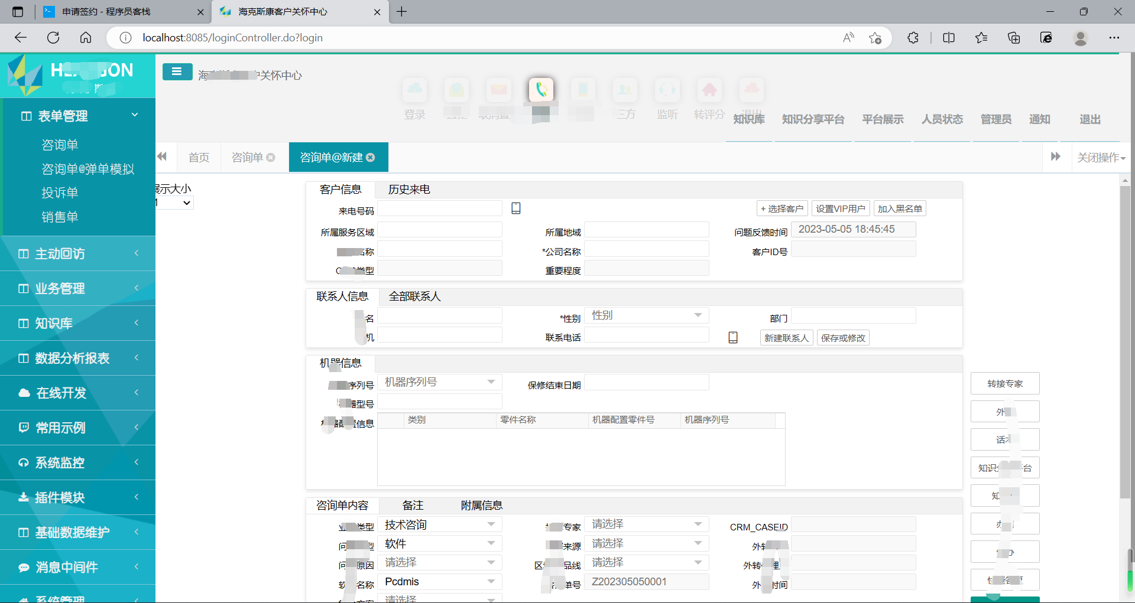The height and width of the screenshot is (603, 1135).
Task: Close the 咨询单 tab with its x icon
Action: click(271, 157)
